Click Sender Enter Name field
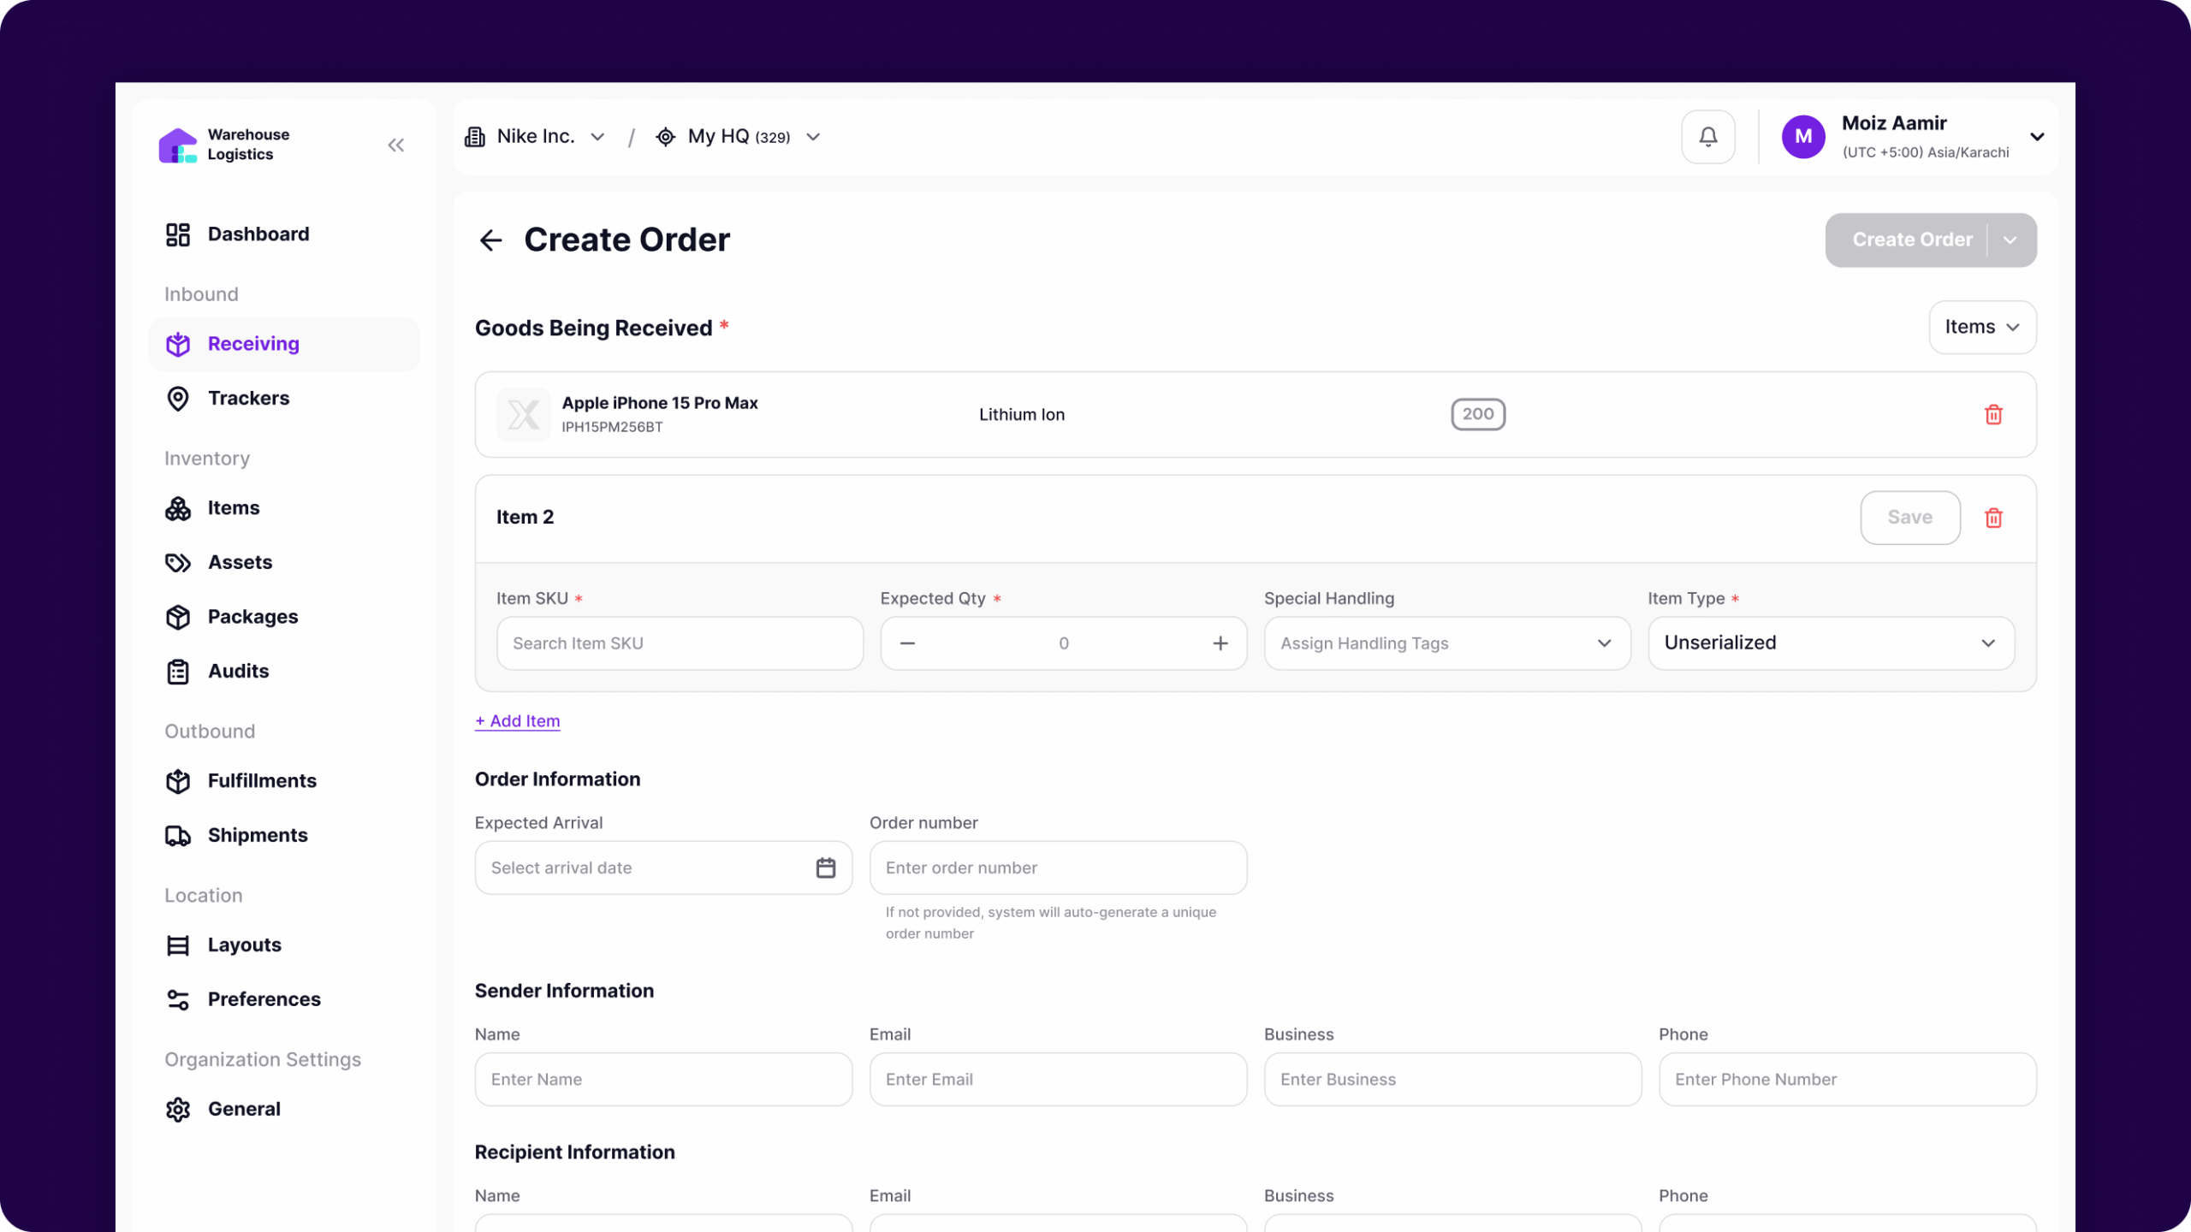2191x1232 pixels. click(663, 1080)
